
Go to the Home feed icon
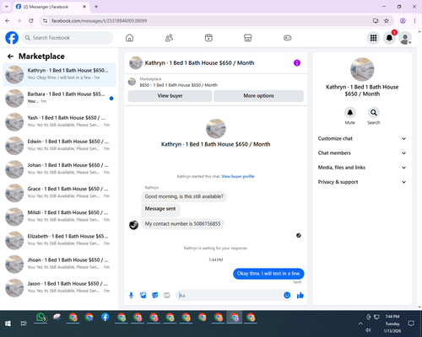129,38
